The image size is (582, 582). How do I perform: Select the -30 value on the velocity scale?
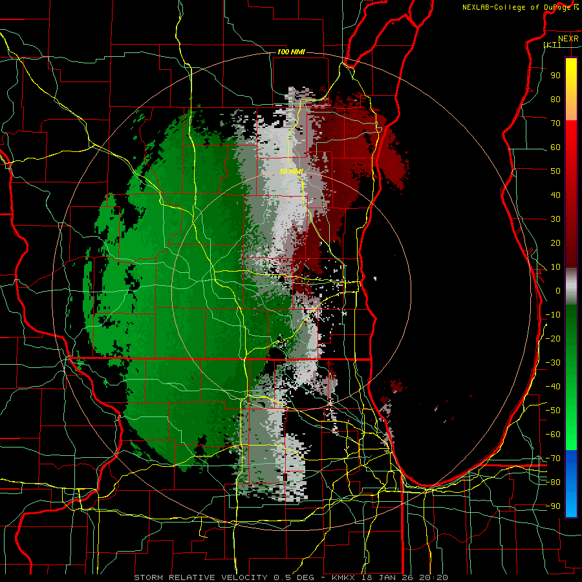click(x=553, y=363)
